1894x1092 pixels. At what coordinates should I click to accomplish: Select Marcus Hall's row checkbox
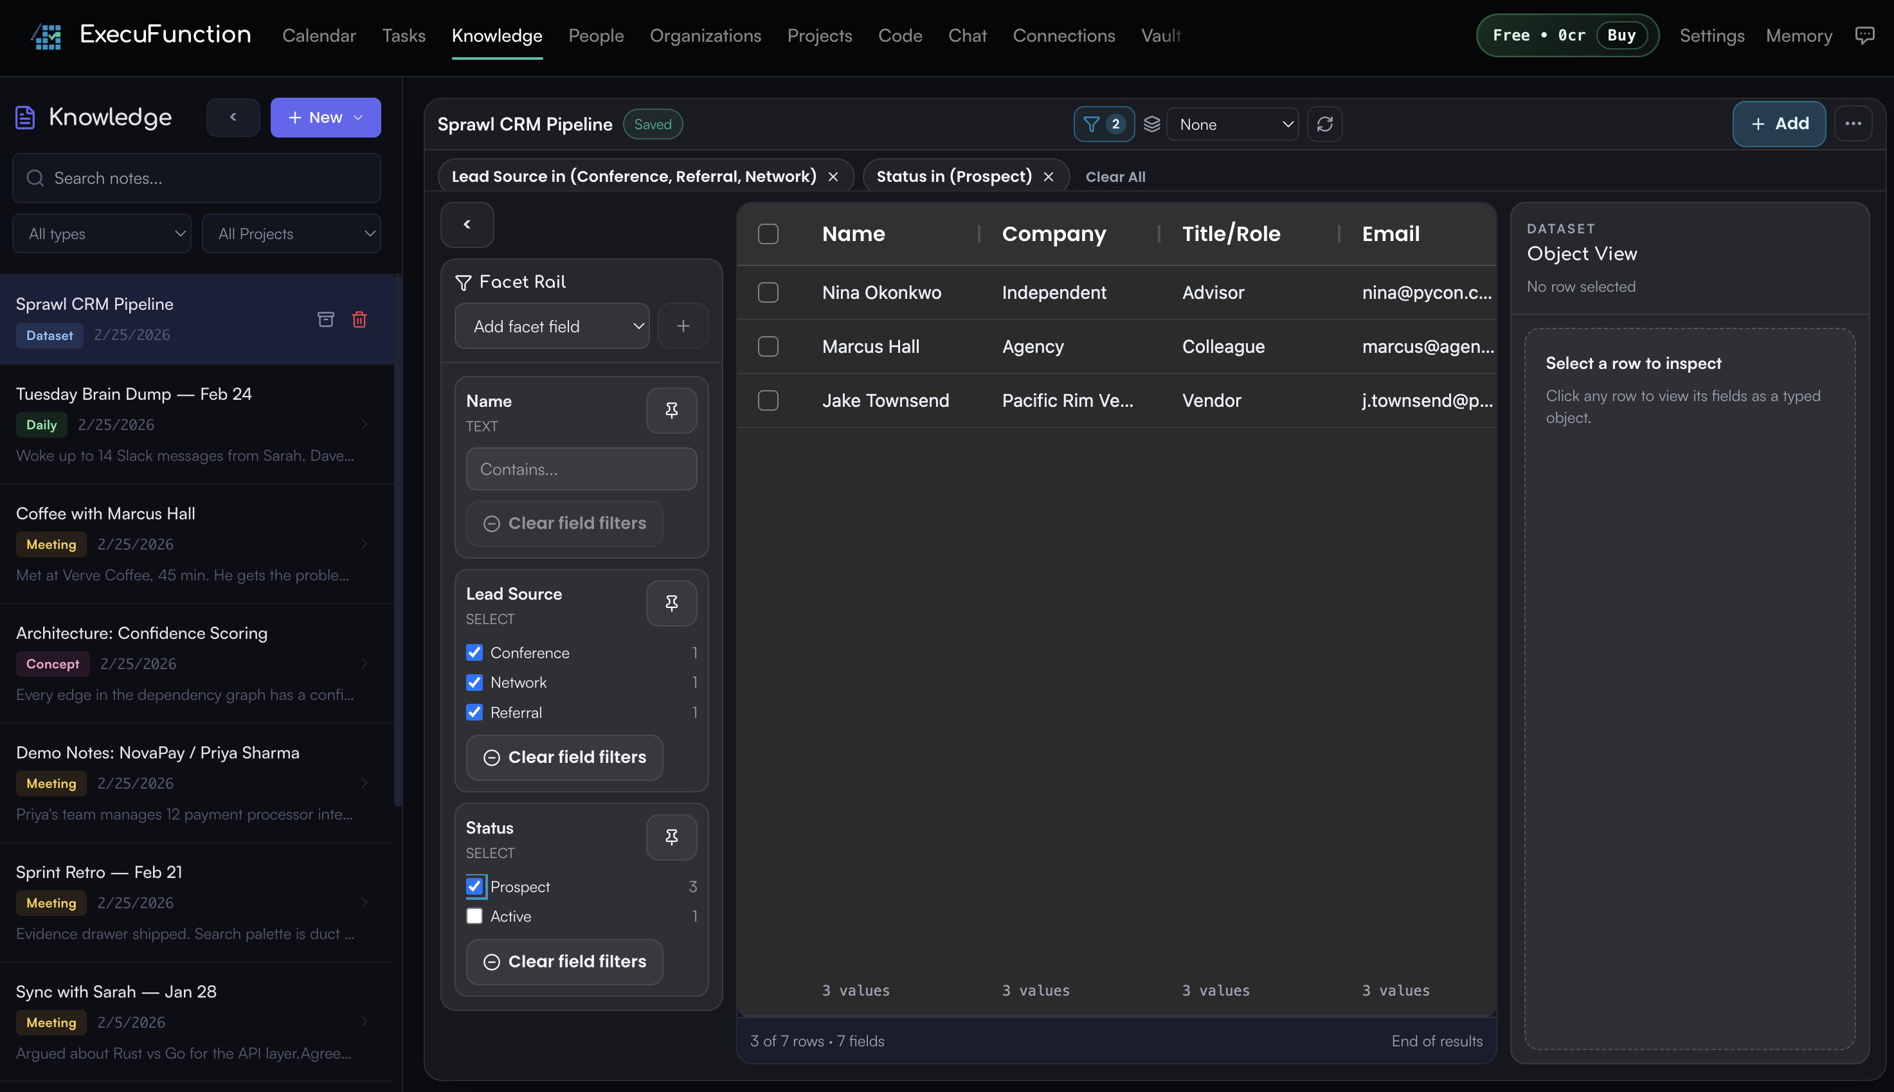[x=768, y=346]
